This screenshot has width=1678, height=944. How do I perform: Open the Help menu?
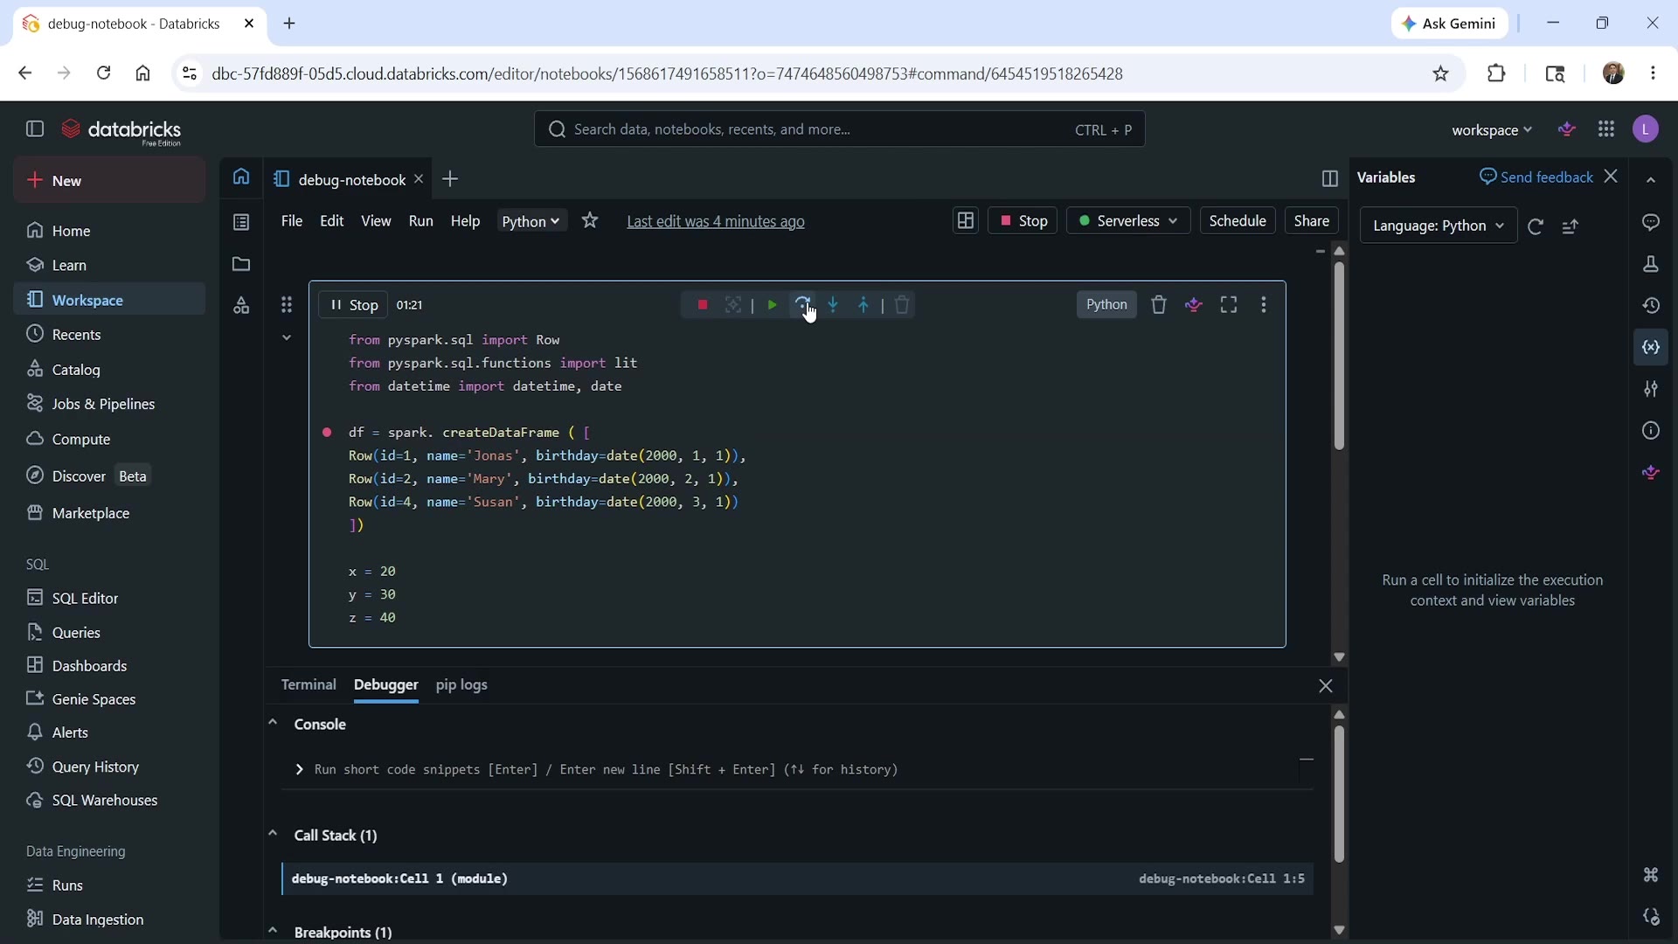[466, 221]
